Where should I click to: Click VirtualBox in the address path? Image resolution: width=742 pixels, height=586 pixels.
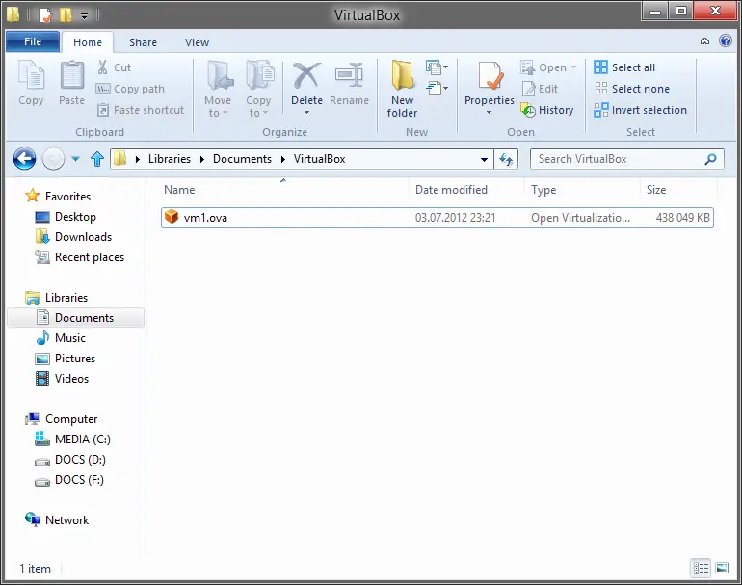click(319, 159)
